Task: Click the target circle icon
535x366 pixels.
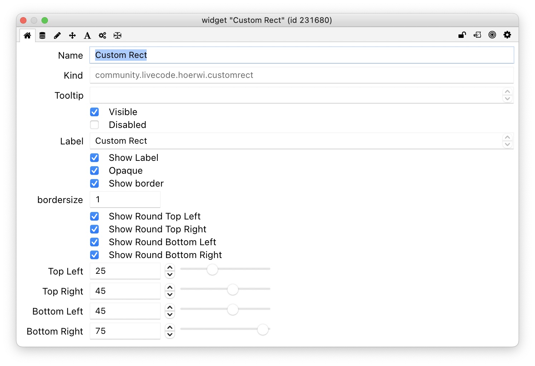Action: click(492, 35)
